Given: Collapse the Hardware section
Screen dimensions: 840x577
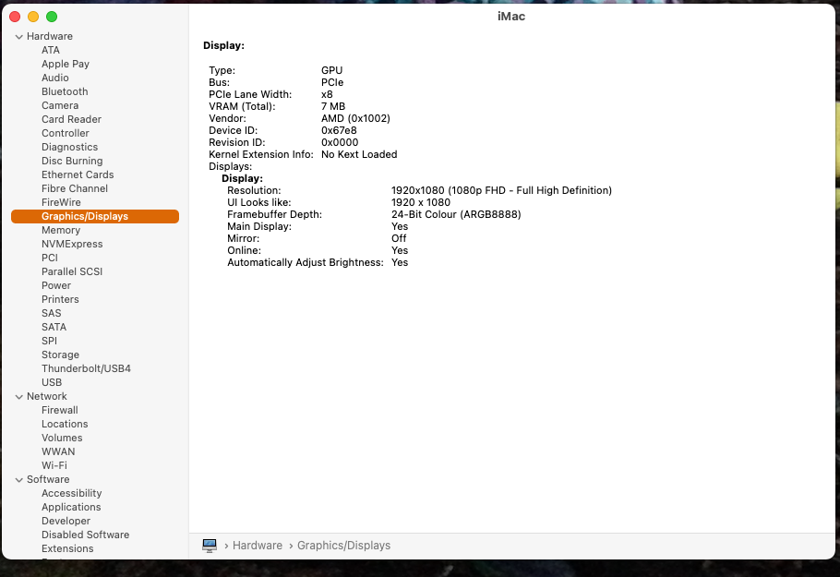Looking at the screenshot, I should tap(19, 36).
